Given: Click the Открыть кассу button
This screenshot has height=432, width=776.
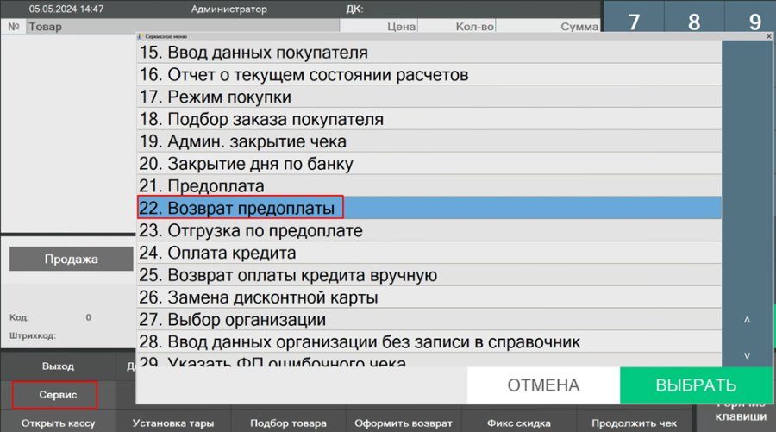Looking at the screenshot, I should pyautogui.click(x=58, y=423).
